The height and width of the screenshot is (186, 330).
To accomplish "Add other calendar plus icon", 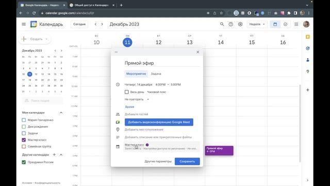I will pos(54,154).
